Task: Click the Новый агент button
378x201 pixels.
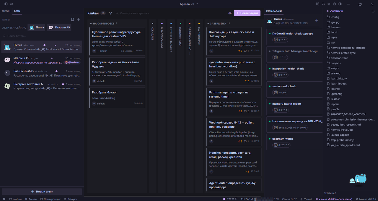Action: pos(42,192)
